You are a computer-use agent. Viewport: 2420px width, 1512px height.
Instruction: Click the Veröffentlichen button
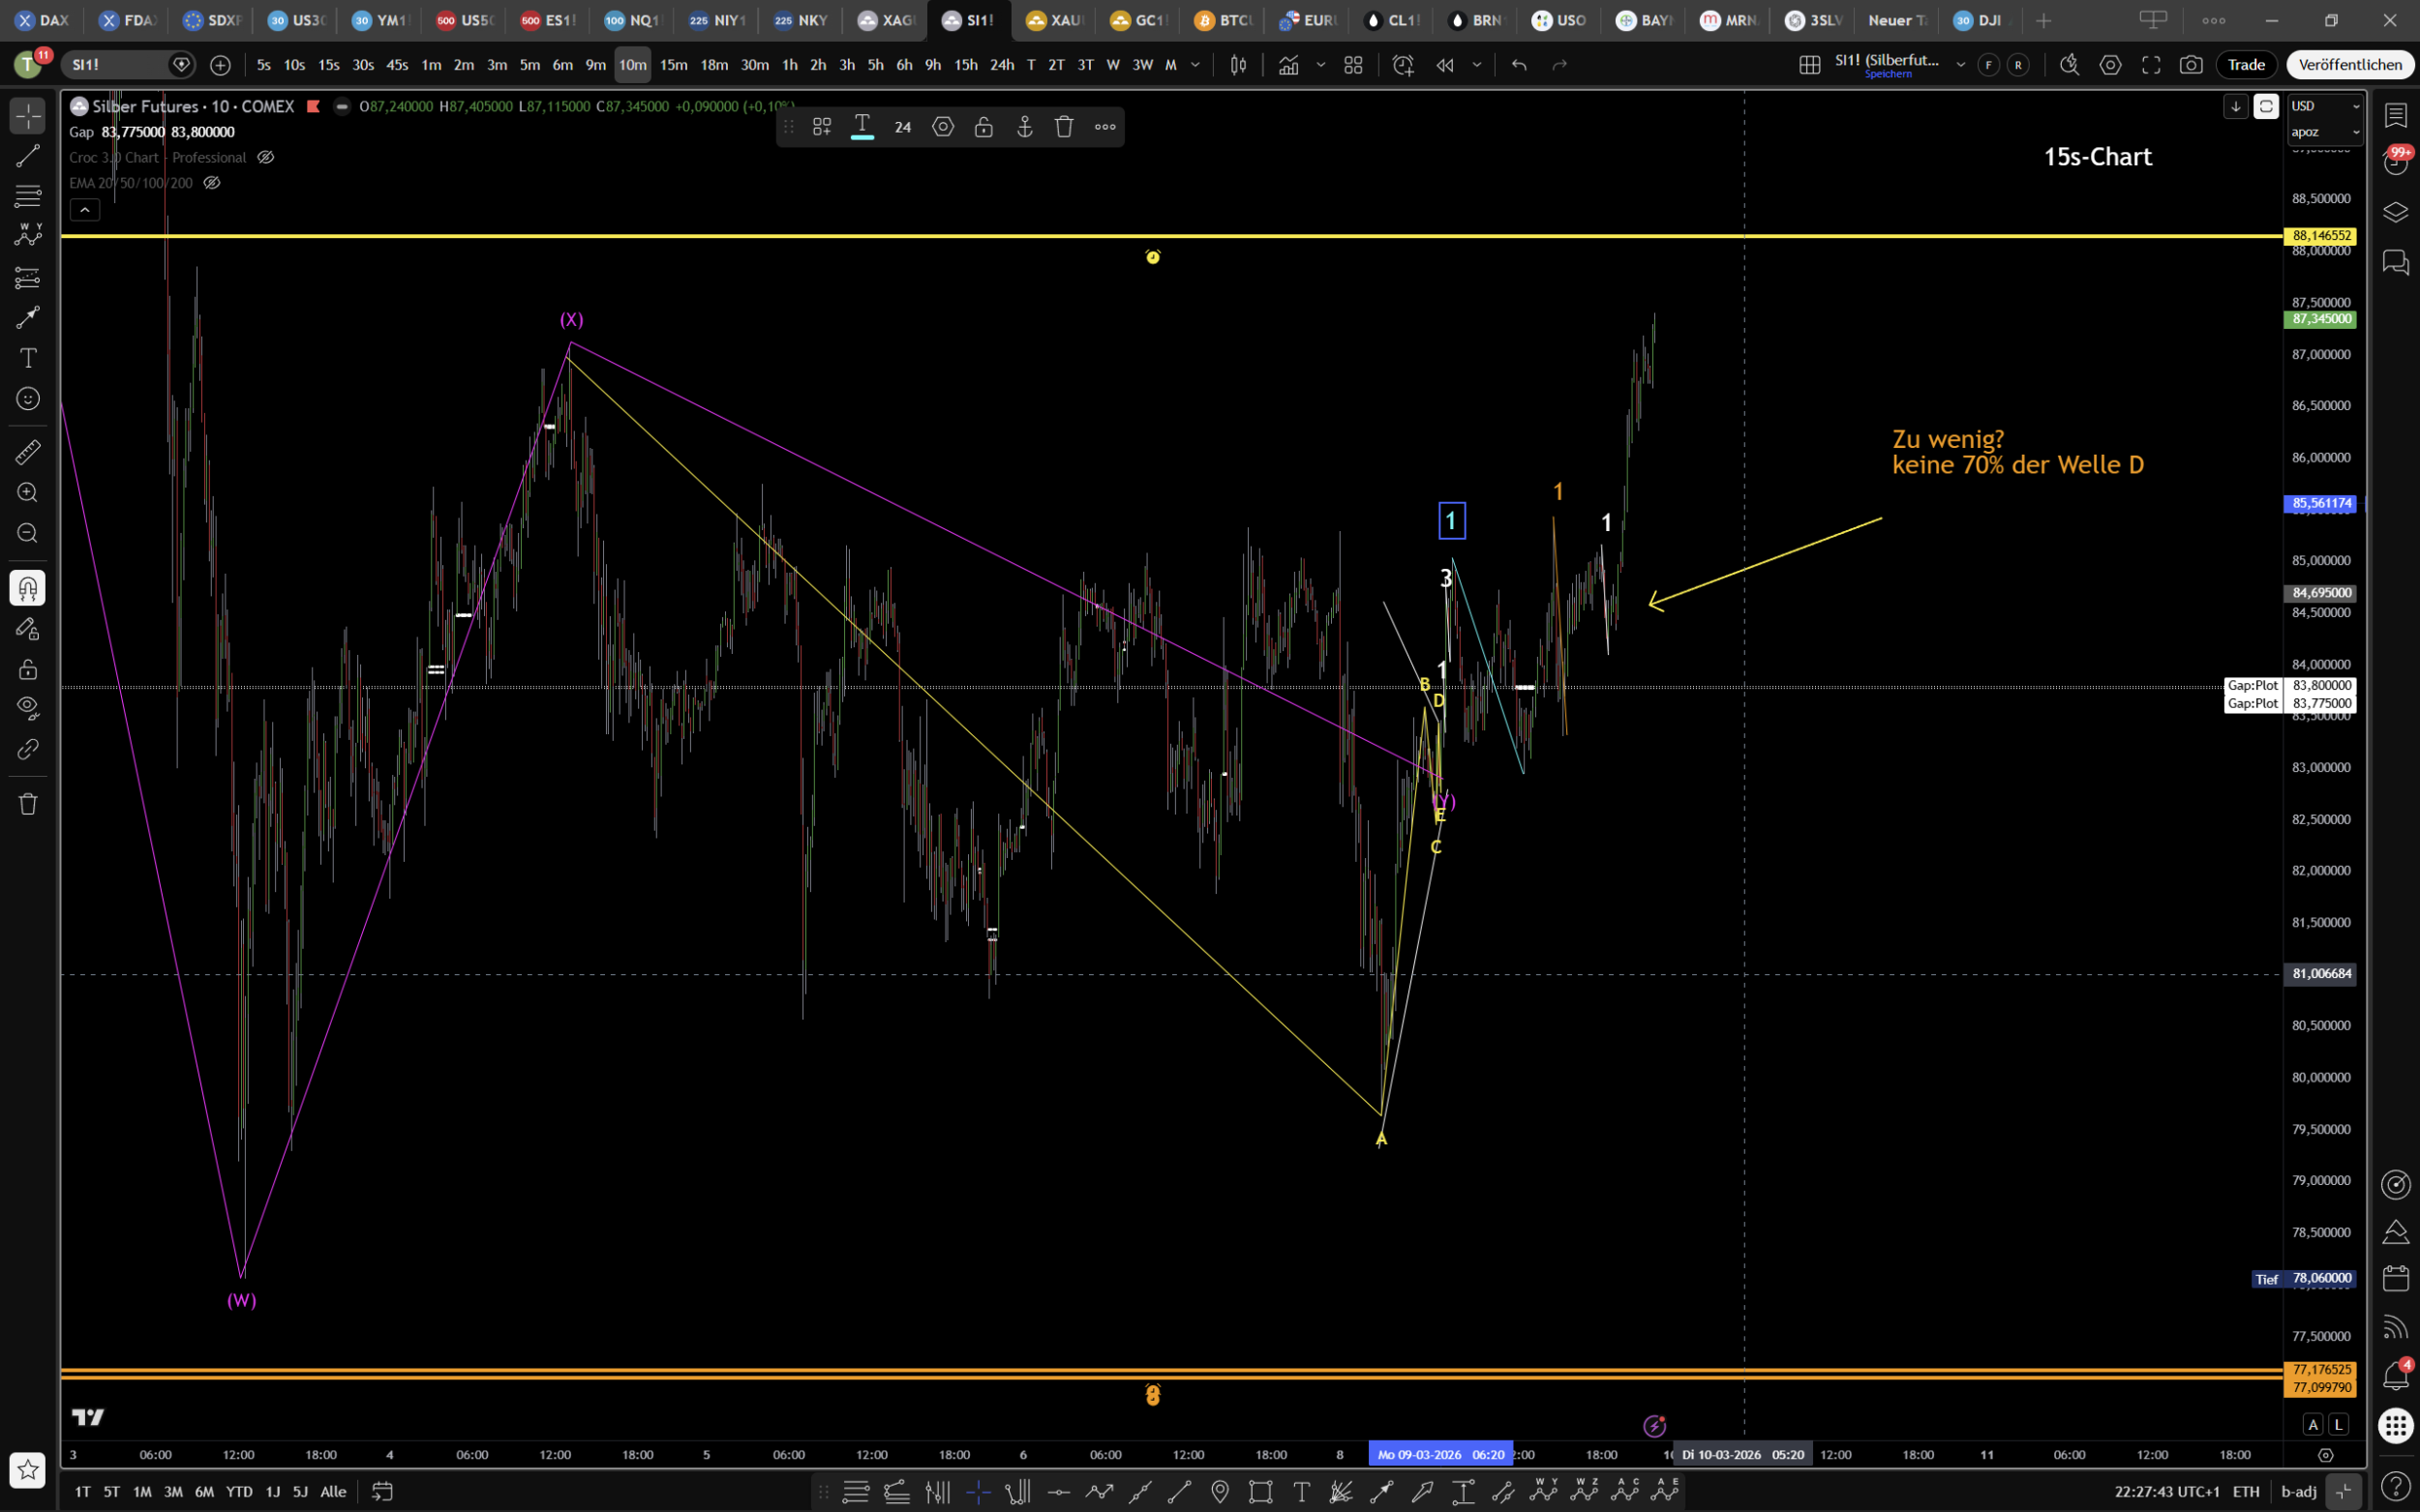[x=2349, y=65]
